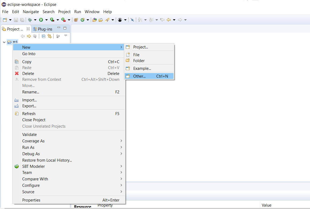The width and height of the screenshot is (310, 209).
Task: Minimize the Project Explorer panel
Action: point(59,28)
